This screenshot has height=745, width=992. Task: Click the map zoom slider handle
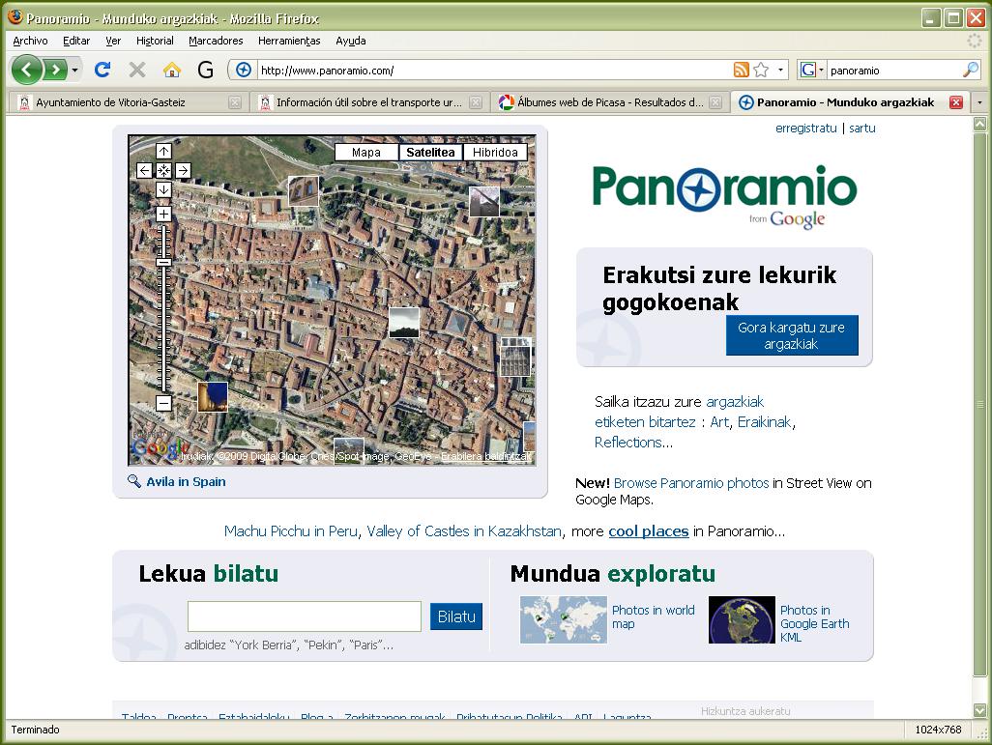[x=163, y=262]
